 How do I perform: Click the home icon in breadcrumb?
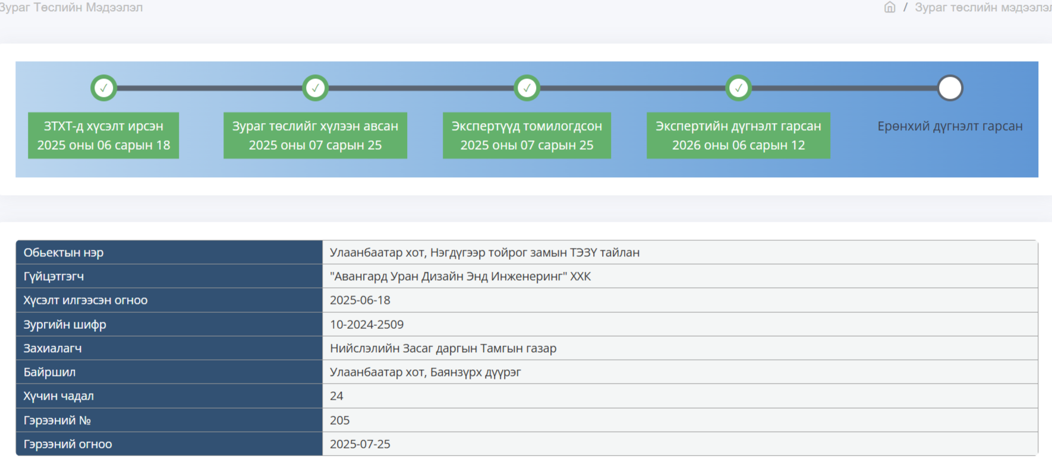click(x=889, y=7)
